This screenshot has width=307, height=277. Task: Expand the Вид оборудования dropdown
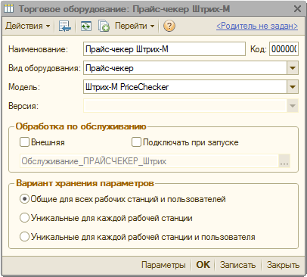pos(293,68)
